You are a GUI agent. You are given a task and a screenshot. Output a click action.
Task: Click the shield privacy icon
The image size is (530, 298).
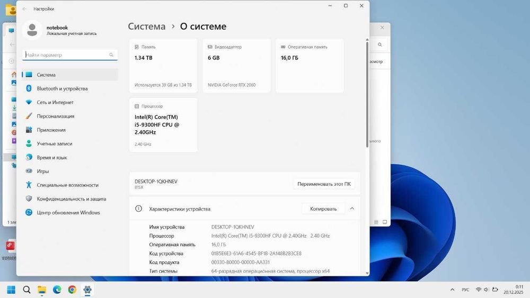(x=29, y=199)
